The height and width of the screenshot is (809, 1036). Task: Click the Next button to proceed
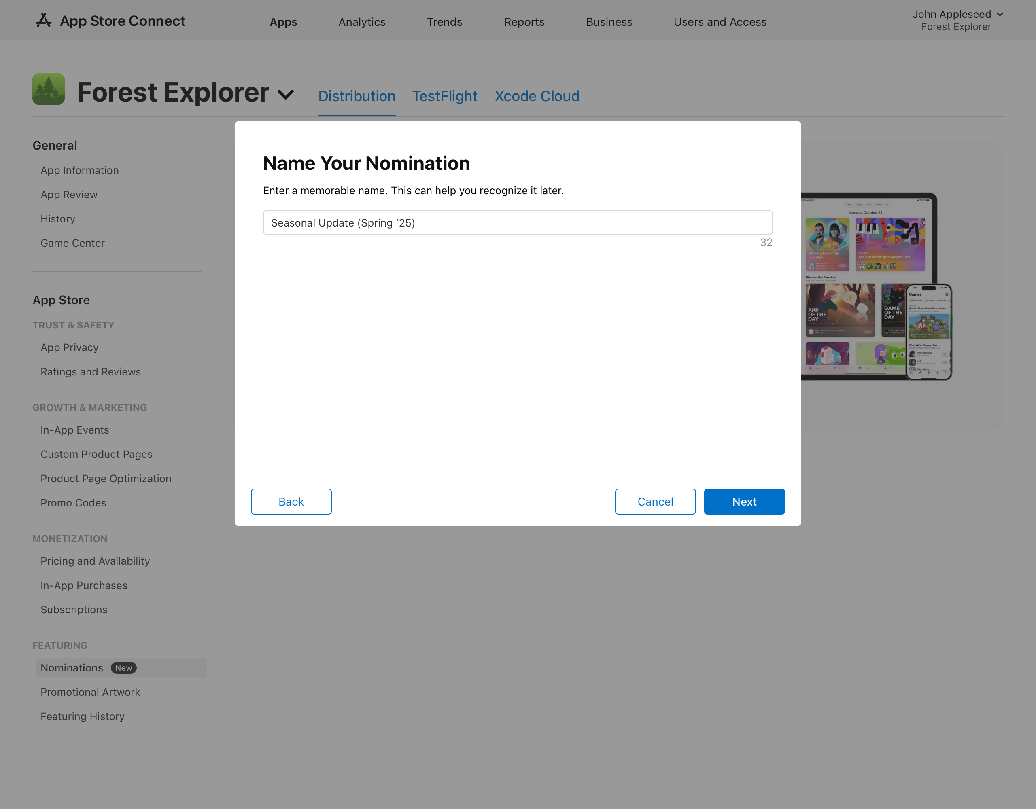pos(744,501)
